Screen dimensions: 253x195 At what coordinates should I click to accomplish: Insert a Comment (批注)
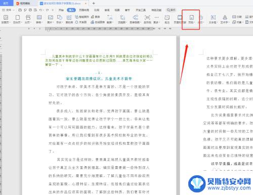167,19
